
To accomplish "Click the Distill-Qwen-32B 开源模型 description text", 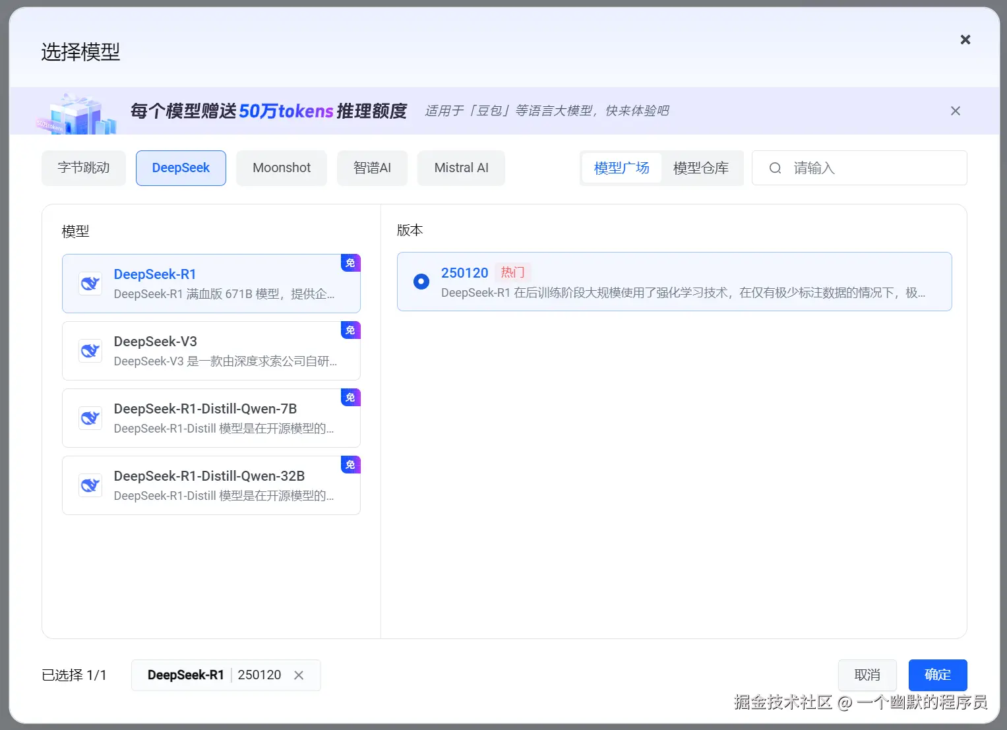I will (x=224, y=496).
